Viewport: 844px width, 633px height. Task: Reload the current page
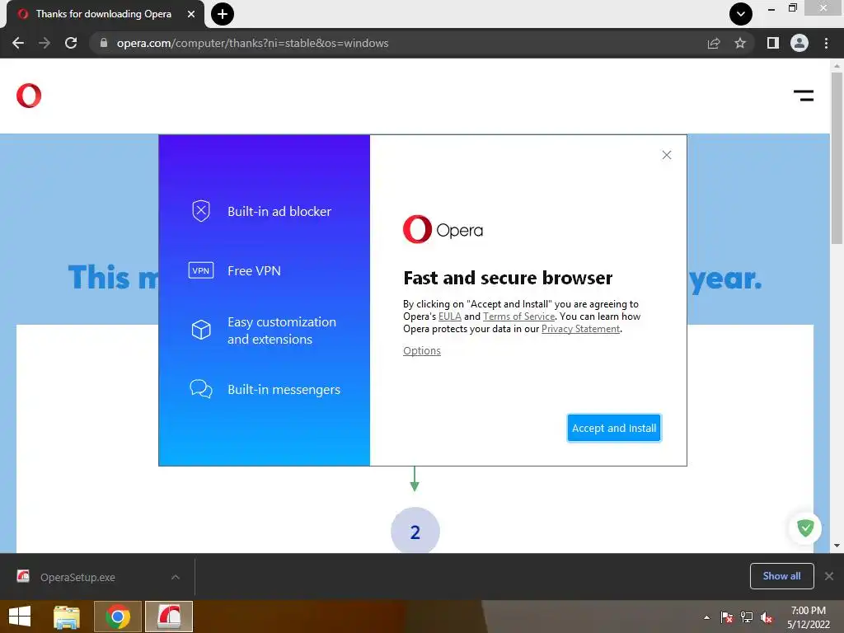[71, 43]
